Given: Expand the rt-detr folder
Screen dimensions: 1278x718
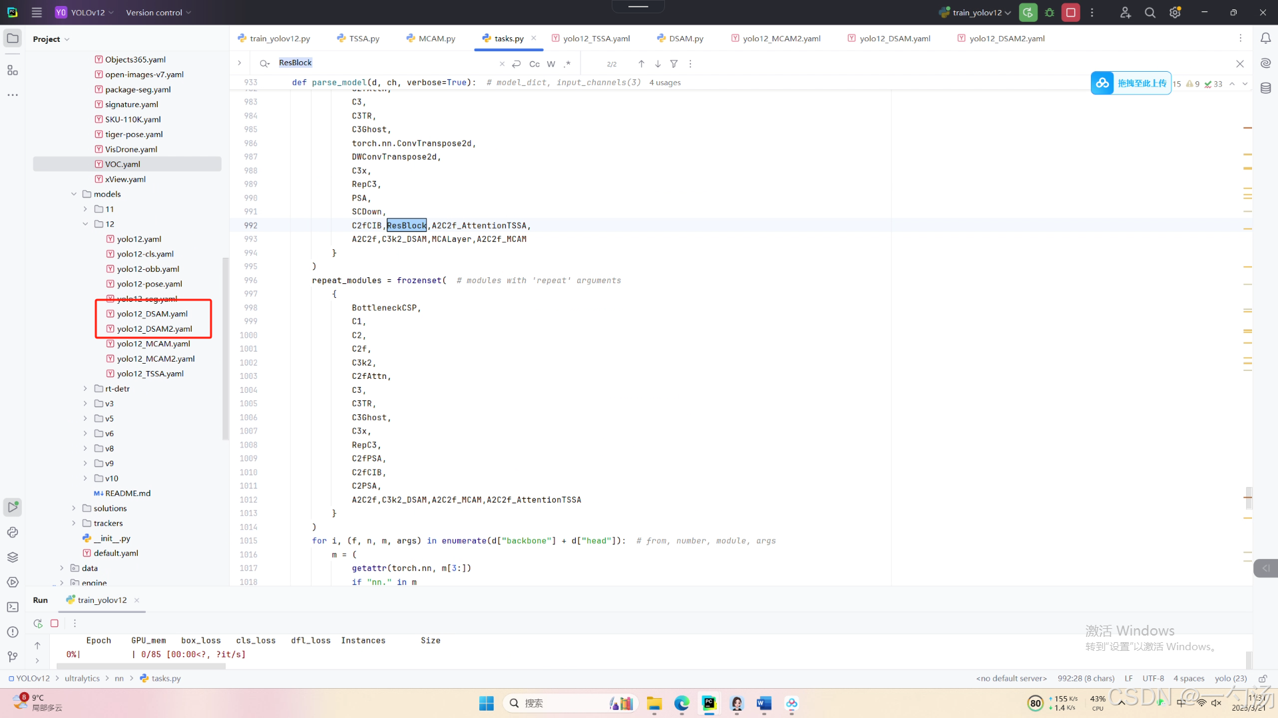Looking at the screenshot, I should [x=85, y=389].
